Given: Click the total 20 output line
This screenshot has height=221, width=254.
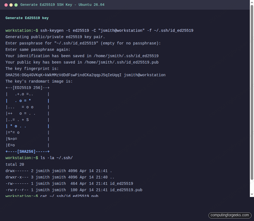Looking at the screenshot, I should tap(14, 164).
